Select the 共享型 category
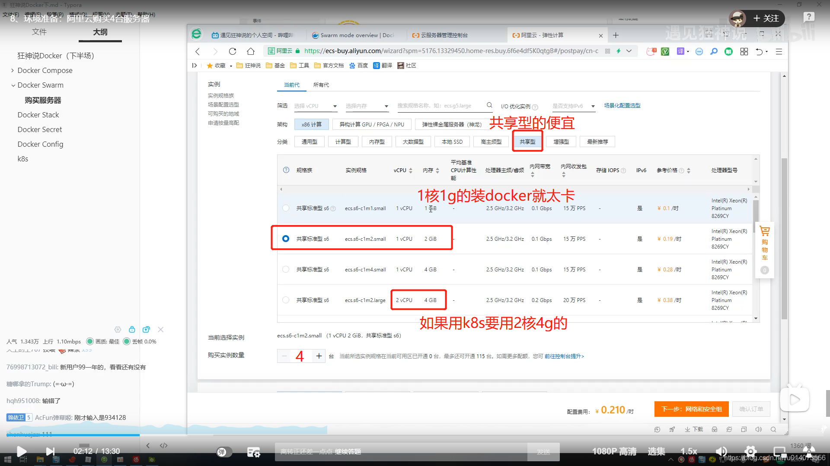This screenshot has height=466, width=830. tap(527, 142)
